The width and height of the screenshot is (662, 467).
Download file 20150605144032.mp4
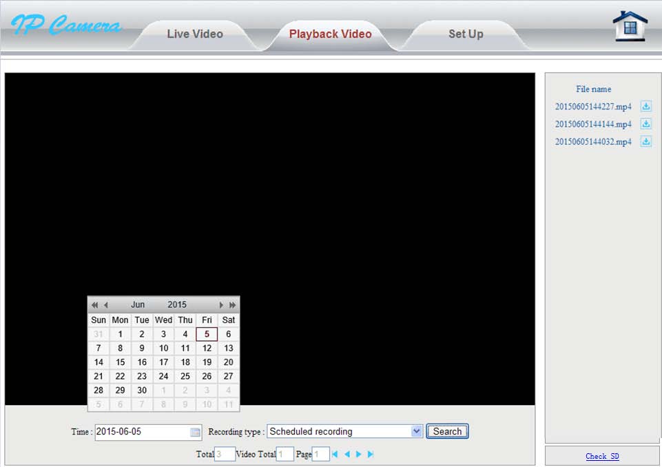pos(646,141)
